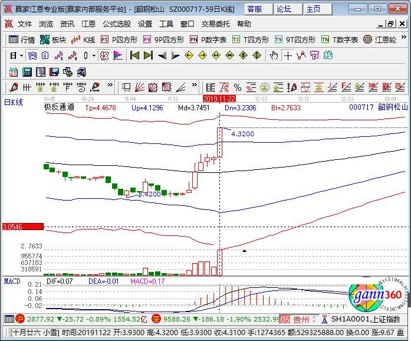
Task: Click the circled 金 icon
Action: (x=265, y=87)
